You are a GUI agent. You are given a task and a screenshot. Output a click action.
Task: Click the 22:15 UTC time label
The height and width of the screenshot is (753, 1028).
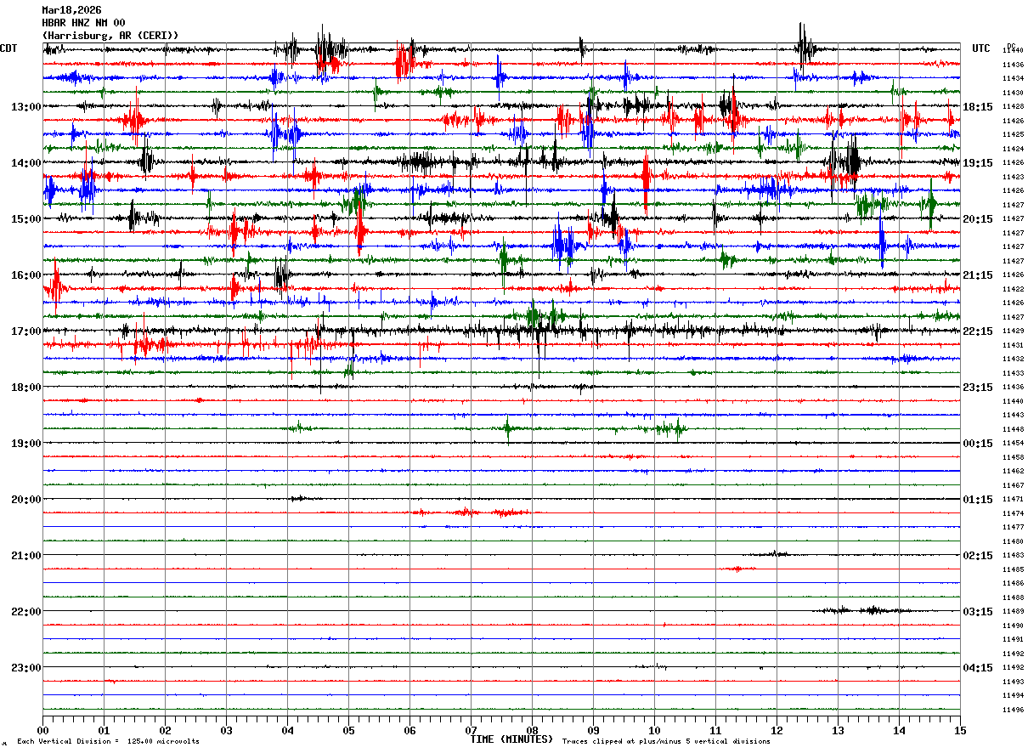point(977,331)
